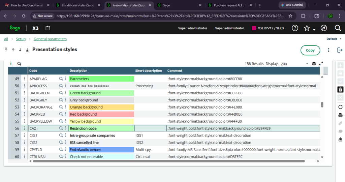The width and height of the screenshot is (345, 182).
Task: Click the delete trash icon in right panel
Action: [340, 89]
